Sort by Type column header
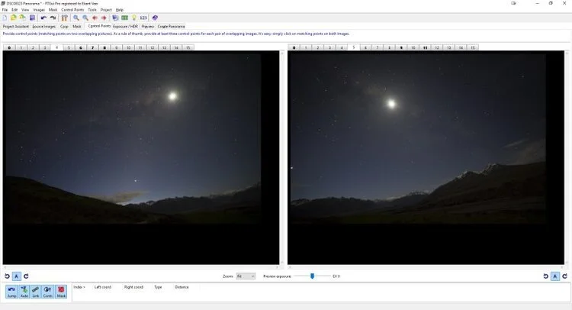 pyautogui.click(x=158, y=287)
